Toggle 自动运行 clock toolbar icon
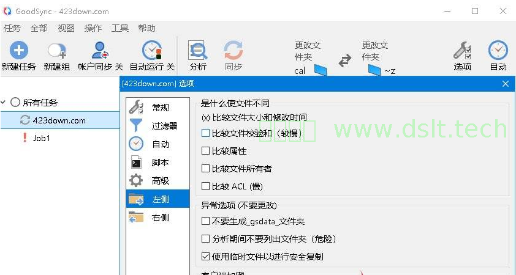Image resolution: width=516 pixels, height=275 pixels. pyautogui.click(x=152, y=50)
